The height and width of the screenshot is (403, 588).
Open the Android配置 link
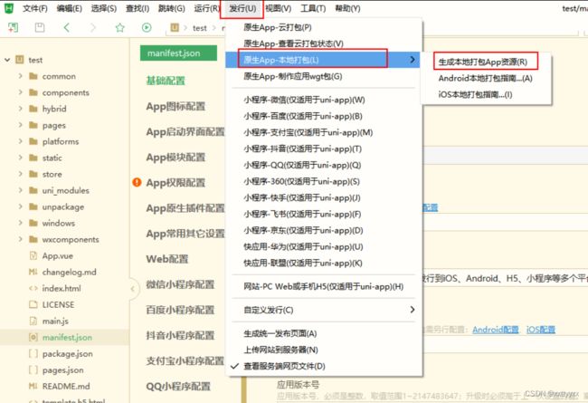coord(496,330)
